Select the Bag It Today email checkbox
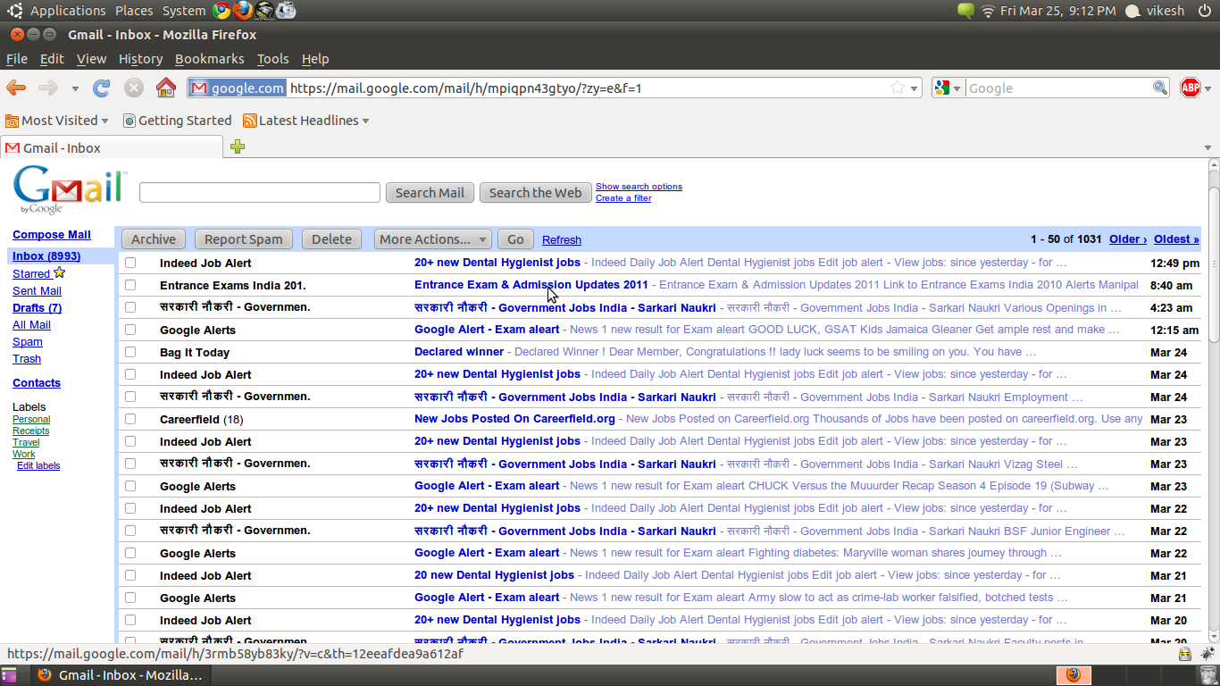The width and height of the screenshot is (1220, 686). click(x=130, y=352)
